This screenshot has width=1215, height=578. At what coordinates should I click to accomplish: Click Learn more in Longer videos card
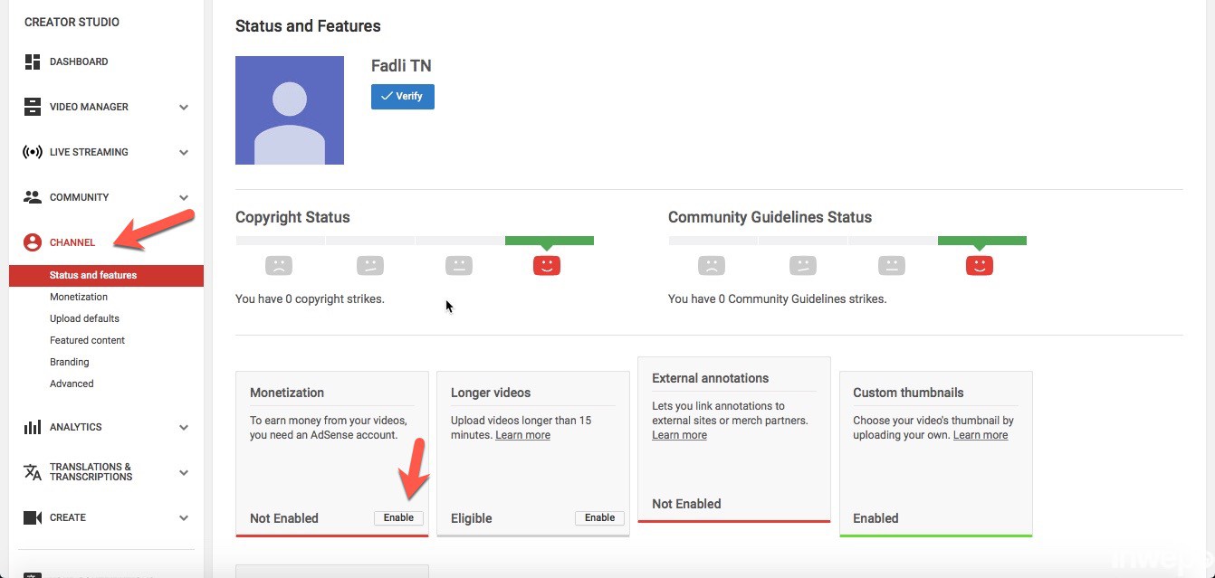tap(522, 435)
